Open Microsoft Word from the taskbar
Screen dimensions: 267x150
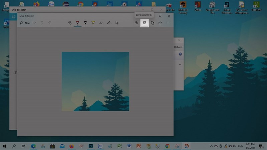pos(129,146)
